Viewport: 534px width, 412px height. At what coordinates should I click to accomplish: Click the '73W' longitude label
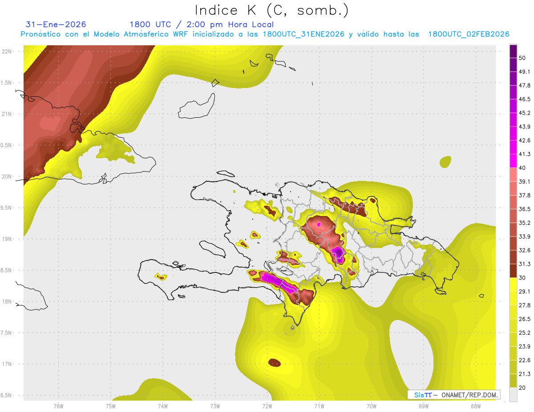215,406
